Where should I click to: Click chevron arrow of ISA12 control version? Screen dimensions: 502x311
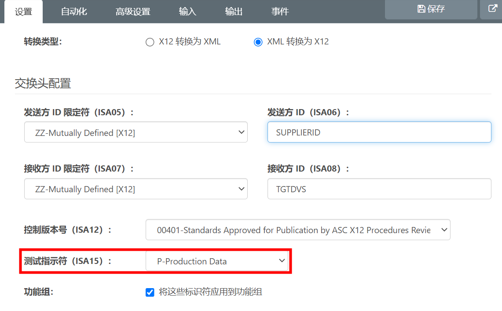(x=444, y=230)
